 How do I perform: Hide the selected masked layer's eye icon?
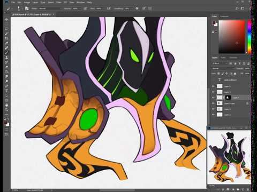(x=213, y=98)
